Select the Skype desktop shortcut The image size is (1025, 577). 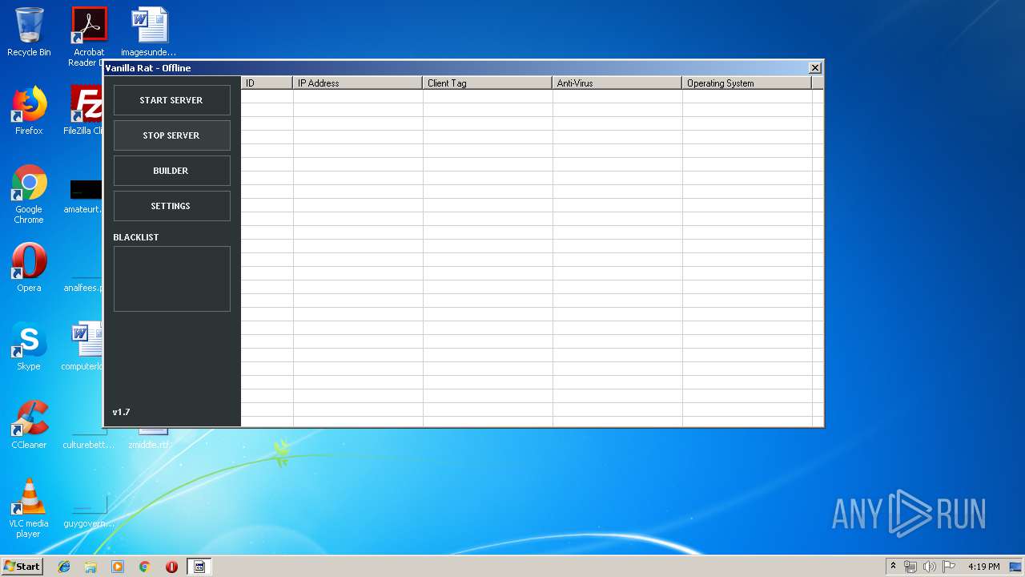pyautogui.click(x=29, y=346)
